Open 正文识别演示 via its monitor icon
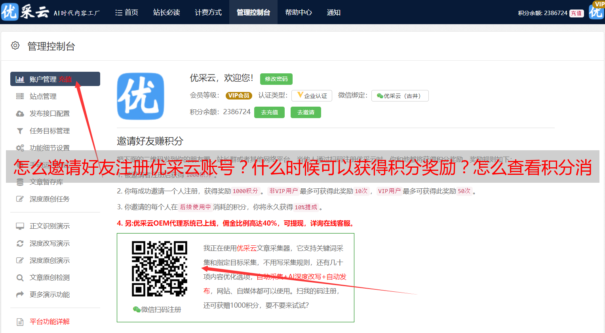The height and width of the screenshot is (333, 605). 20,226
